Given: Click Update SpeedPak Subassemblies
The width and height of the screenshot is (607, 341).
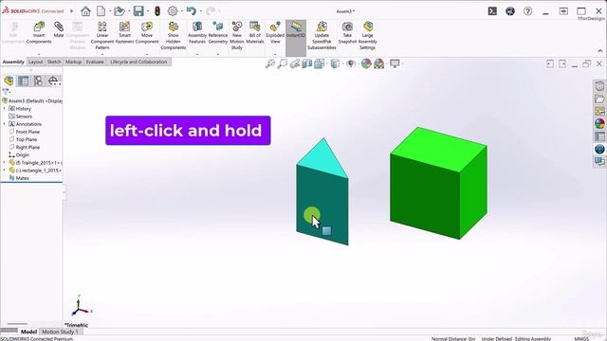Looking at the screenshot, I should coord(322,35).
